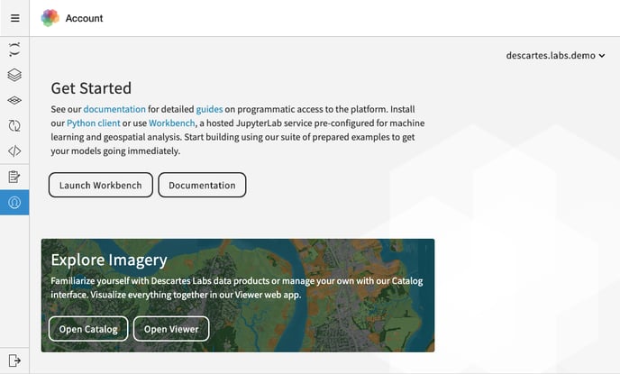The width and height of the screenshot is (620, 374).
Task: Open the hamburger menu
Action: tap(15, 18)
